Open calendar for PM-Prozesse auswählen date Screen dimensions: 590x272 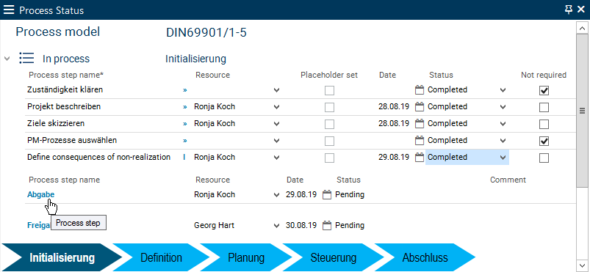click(419, 141)
